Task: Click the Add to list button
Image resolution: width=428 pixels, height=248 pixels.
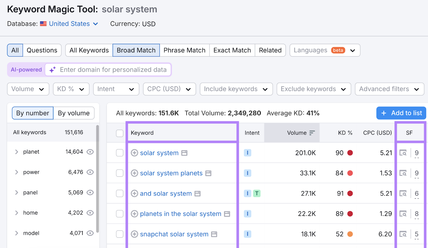Action: point(401,113)
